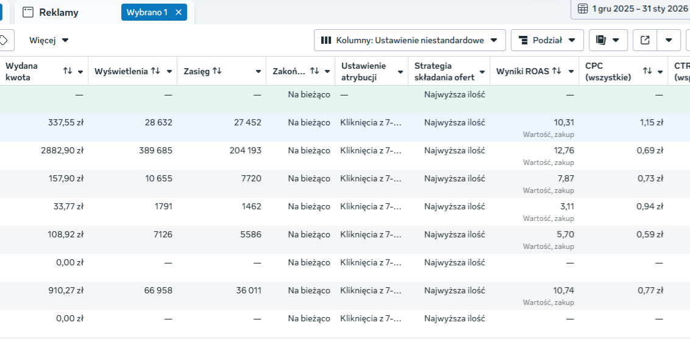
Task: Sort the Zasięg column with sort icon
Action: point(216,71)
